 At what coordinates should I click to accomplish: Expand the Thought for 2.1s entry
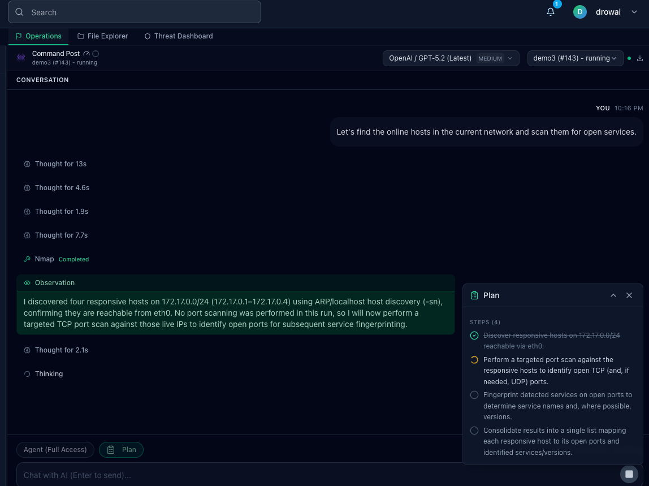click(57, 350)
